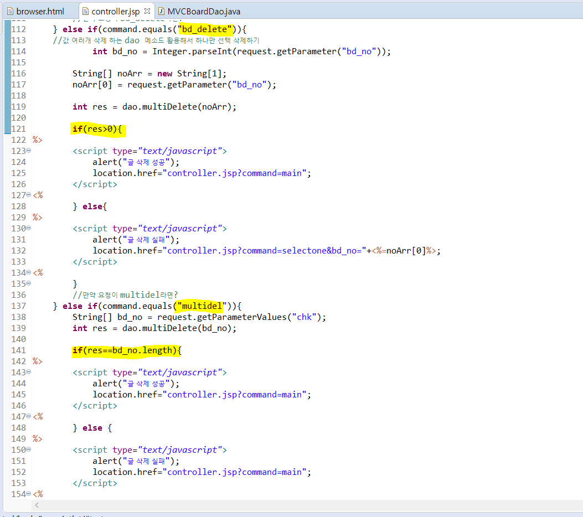
Task: Click the alert call on line 131
Action: 136,240
